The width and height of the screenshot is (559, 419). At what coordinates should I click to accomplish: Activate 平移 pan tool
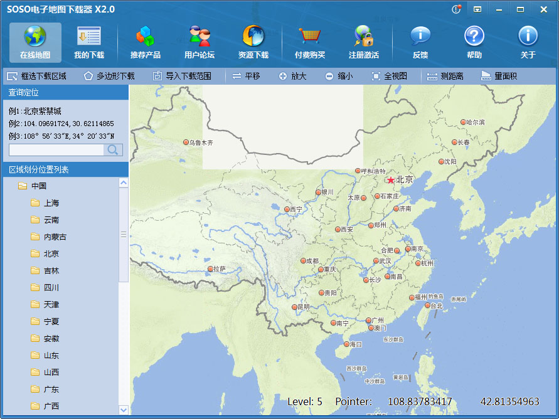[x=246, y=76]
